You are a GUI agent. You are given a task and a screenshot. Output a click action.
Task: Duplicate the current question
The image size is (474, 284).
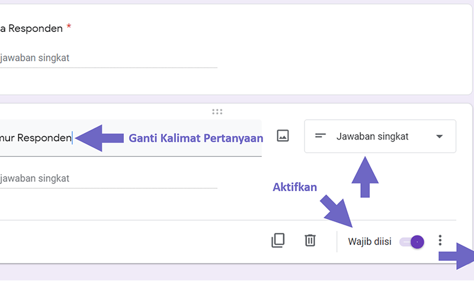pyautogui.click(x=278, y=240)
